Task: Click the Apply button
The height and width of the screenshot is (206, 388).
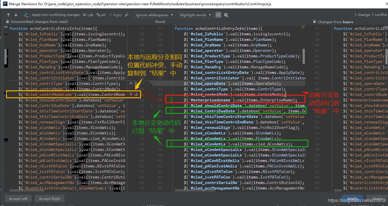Action: tap(352, 199)
